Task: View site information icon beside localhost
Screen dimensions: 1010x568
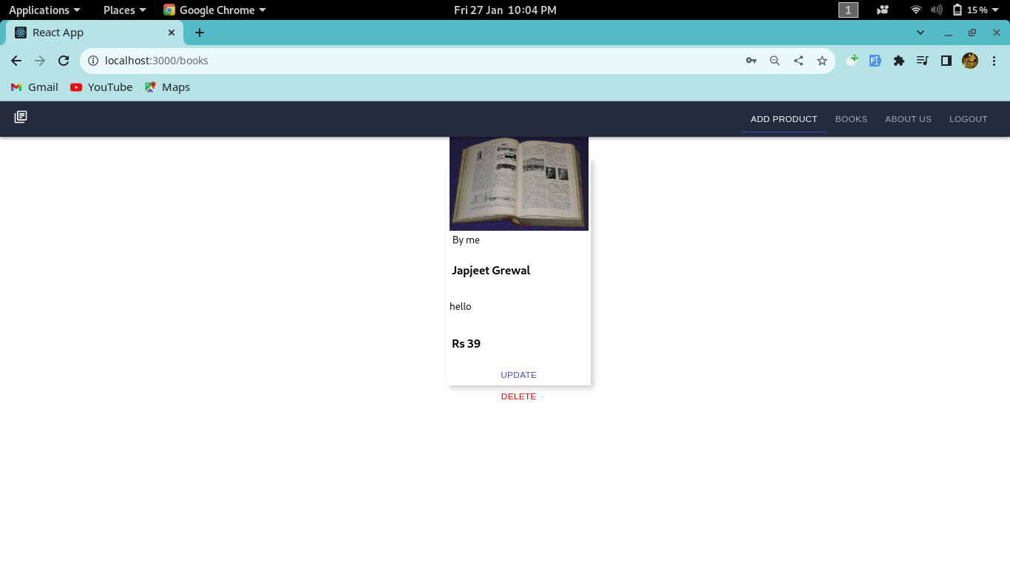Action: point(93,61)
